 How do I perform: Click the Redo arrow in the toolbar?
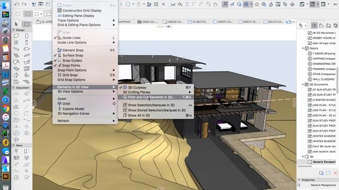24,4
